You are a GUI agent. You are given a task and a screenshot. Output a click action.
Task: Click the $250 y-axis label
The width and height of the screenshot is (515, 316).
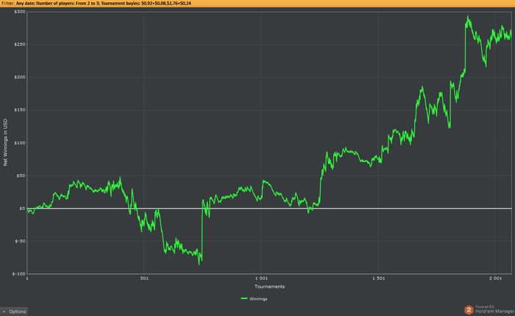20,44
